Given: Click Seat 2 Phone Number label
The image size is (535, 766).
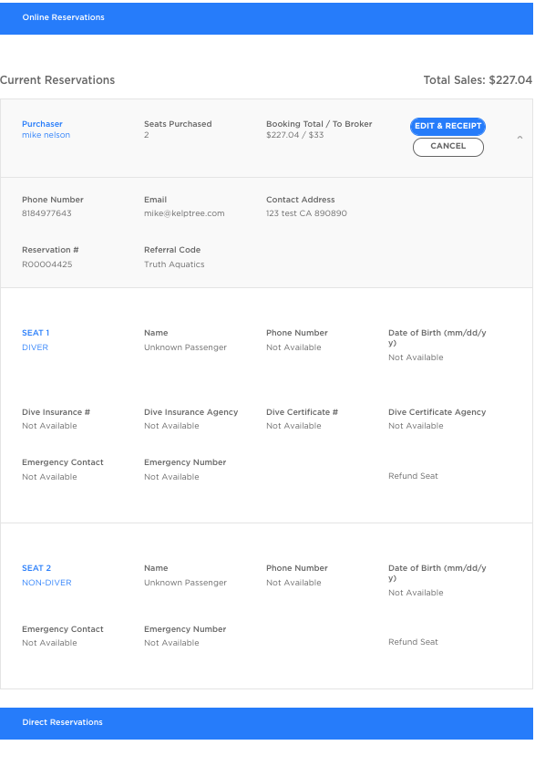Looking at the screenshot, I should point(297,568).
